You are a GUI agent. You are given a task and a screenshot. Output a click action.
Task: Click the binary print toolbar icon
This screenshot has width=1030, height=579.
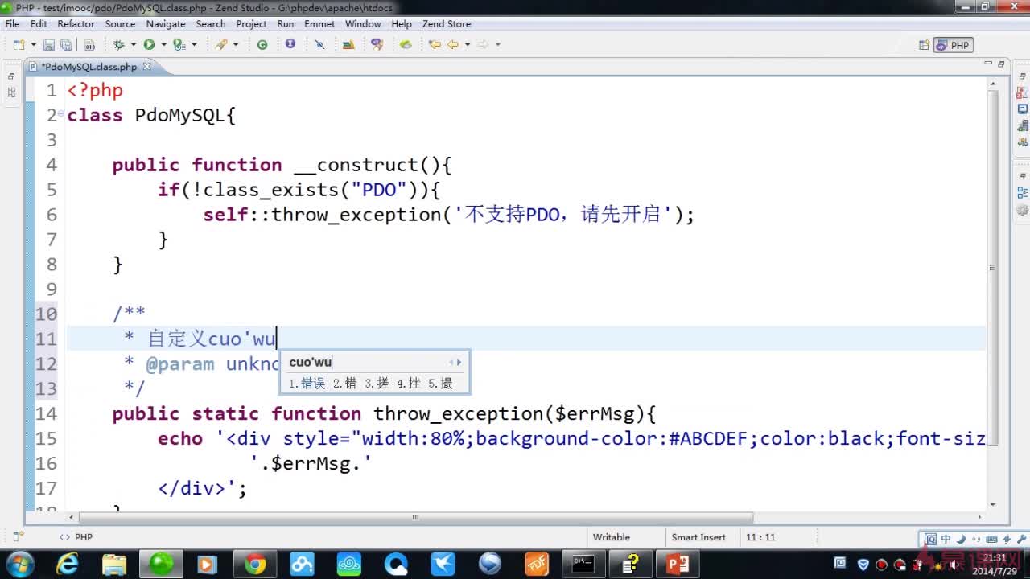(x=89, y=45)
